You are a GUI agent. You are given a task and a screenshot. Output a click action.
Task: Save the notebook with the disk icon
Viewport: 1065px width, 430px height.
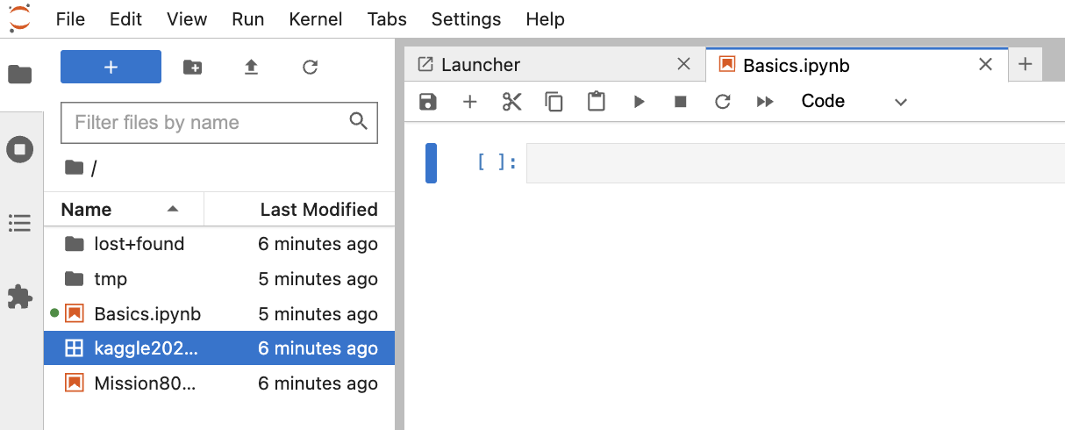pos(428,102)
